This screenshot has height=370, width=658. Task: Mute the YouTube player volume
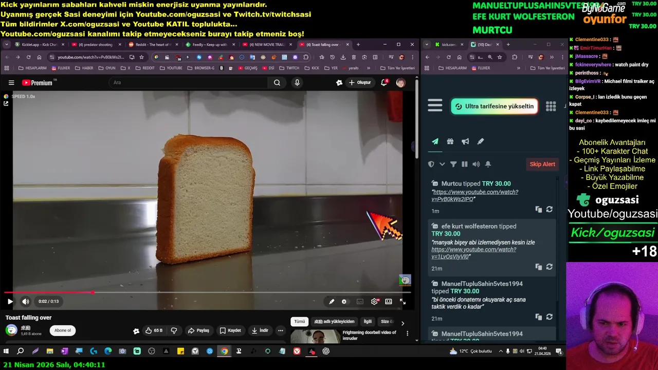pos(26,302)
